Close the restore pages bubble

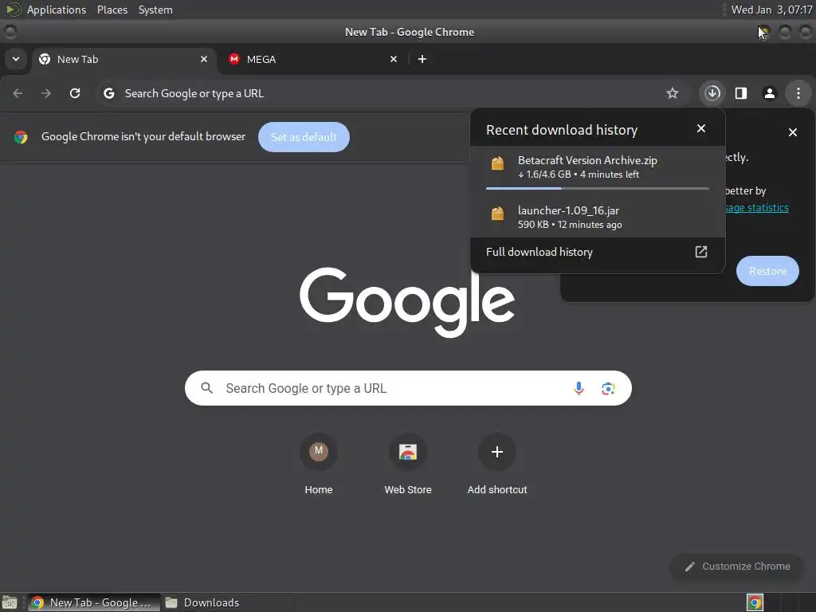793,132
